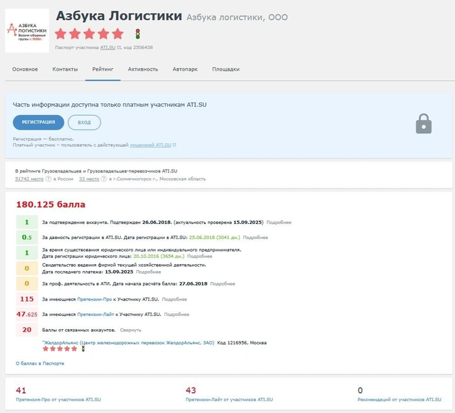455x413 pixels.
Task: Click legal entity date 20.10.2016 value
Action: tap(159, 256)
